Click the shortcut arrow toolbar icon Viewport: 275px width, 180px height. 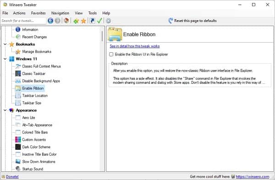click(x=92, y=21)
